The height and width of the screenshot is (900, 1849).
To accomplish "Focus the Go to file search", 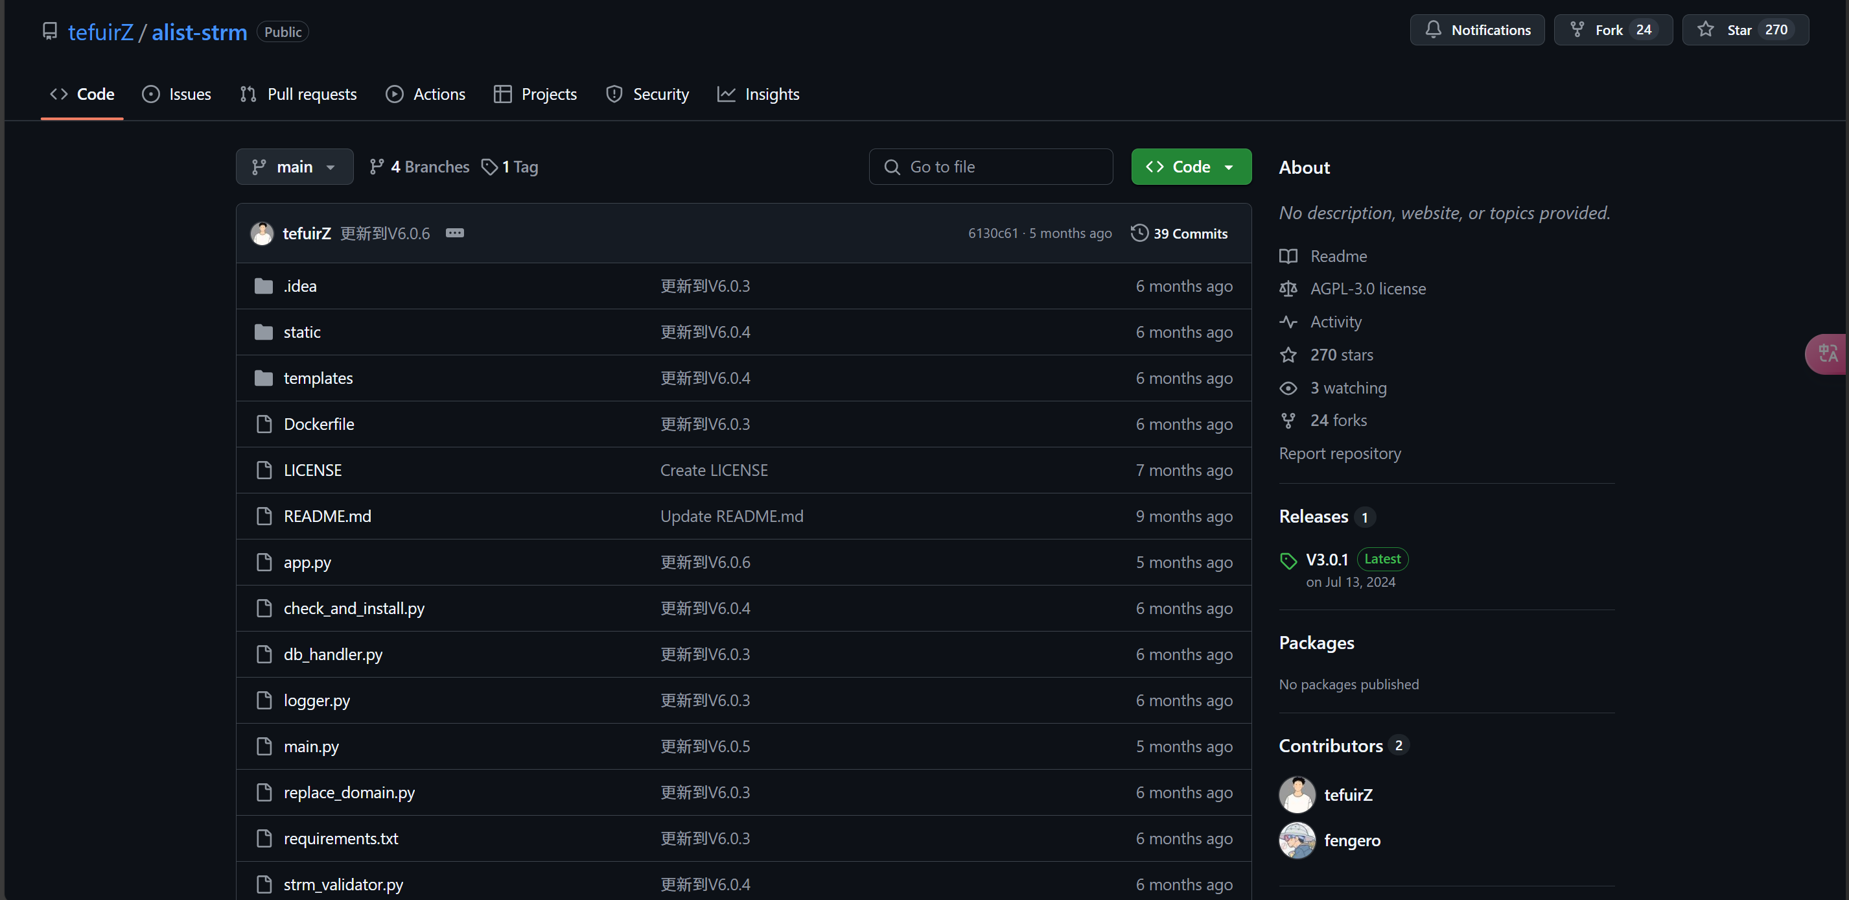I will [x=990, y=167].
